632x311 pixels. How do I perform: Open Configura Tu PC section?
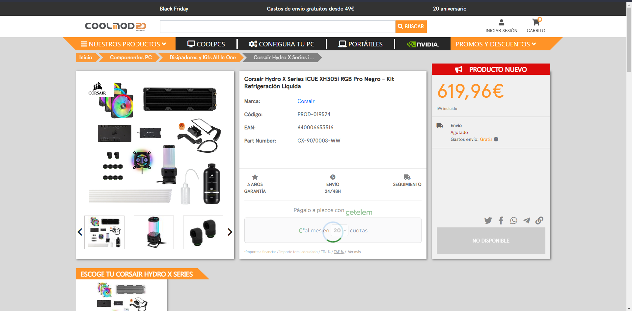coord(282,44)
